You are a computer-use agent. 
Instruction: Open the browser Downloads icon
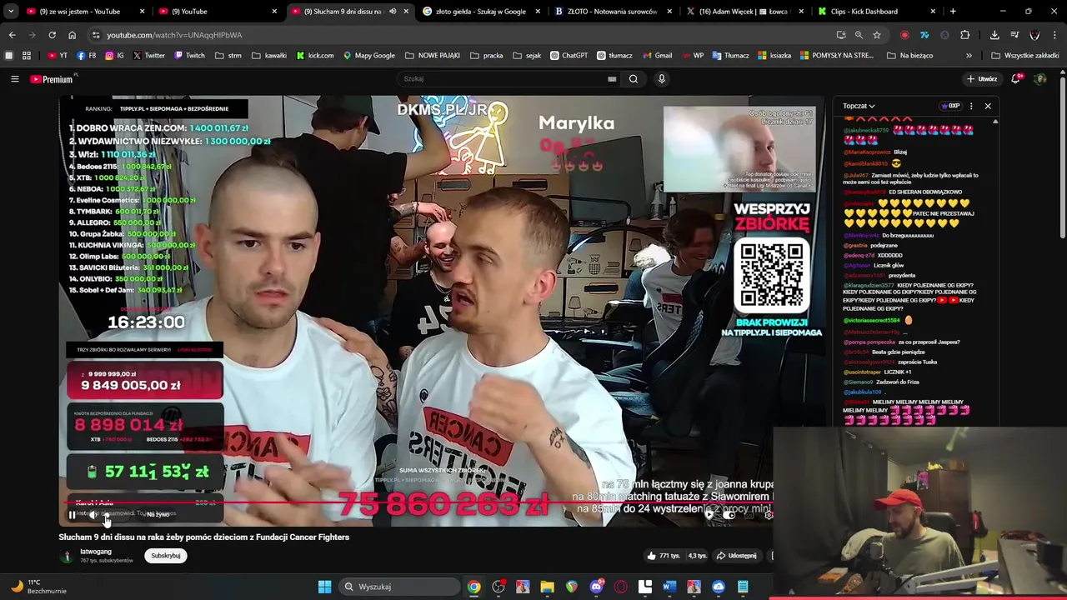point(994,35)
